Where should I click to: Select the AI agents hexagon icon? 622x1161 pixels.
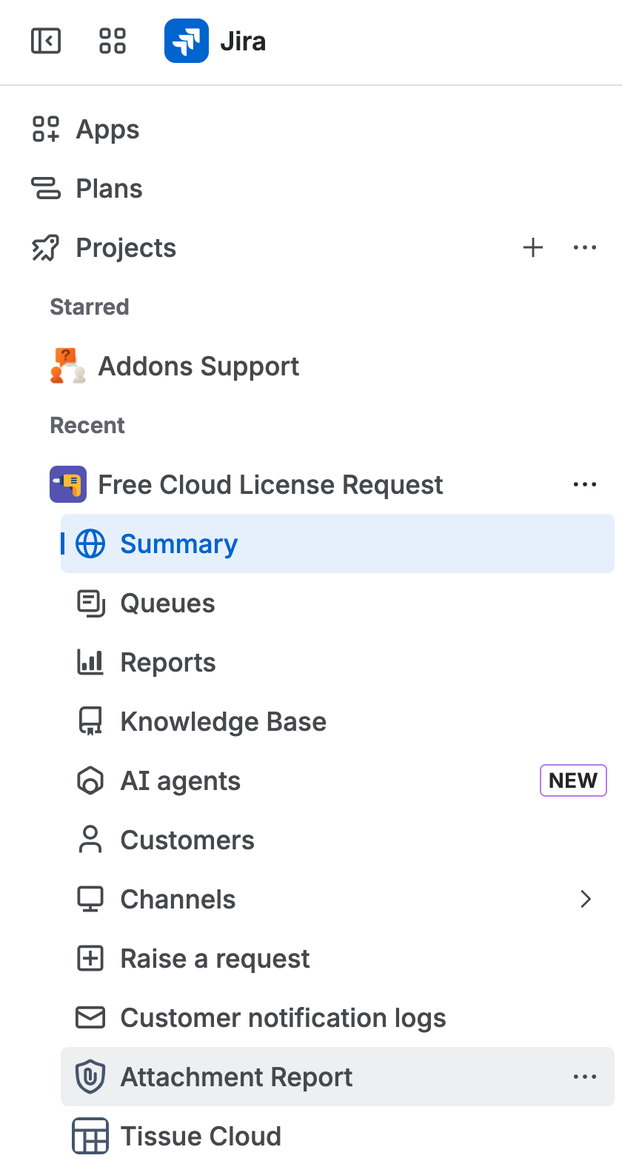[x=90, y=780]
